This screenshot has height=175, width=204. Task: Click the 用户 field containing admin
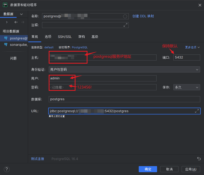pyautogui.click(x=103, y=78)
